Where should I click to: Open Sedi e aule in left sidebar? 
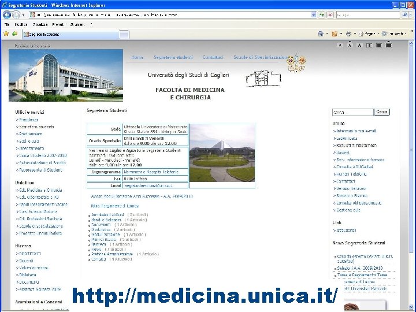click(x=29, y=141)
